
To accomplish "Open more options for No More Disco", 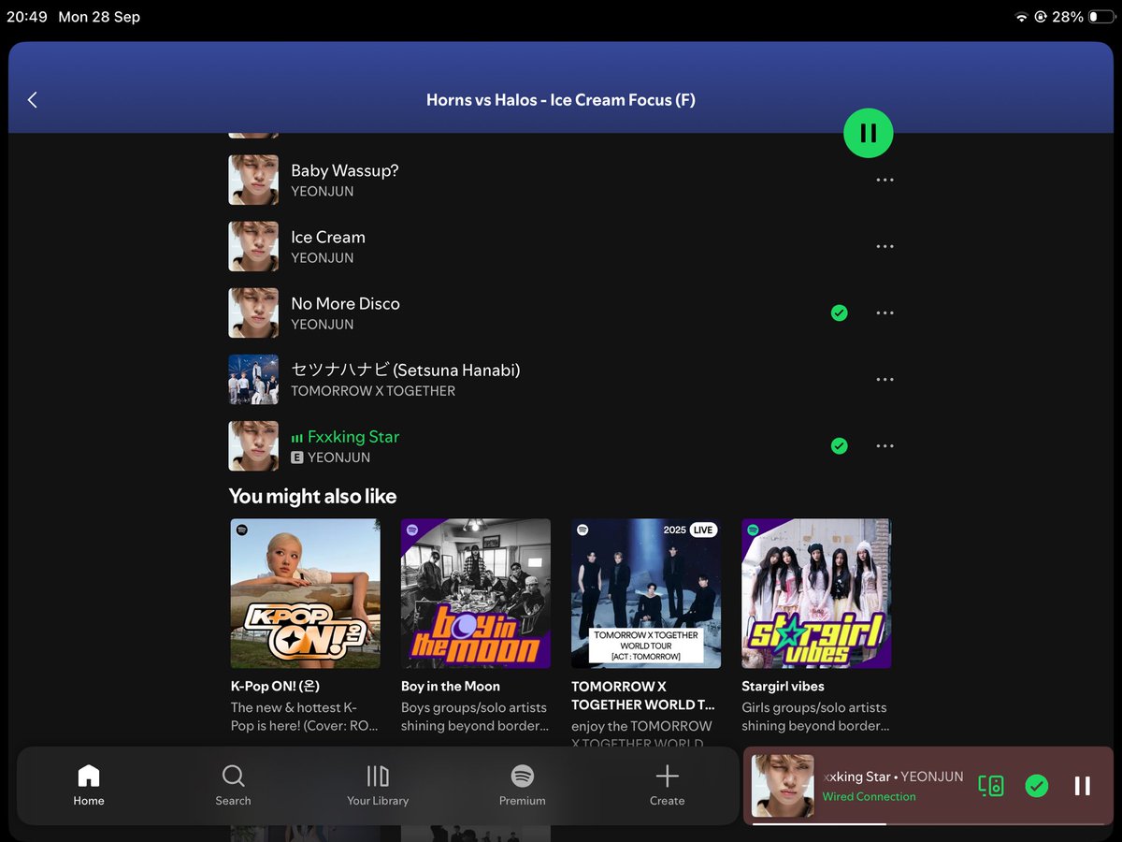I will click(x=885, y=312).
